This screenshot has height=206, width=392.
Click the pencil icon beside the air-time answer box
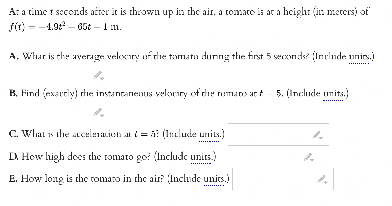pos(321,179)
